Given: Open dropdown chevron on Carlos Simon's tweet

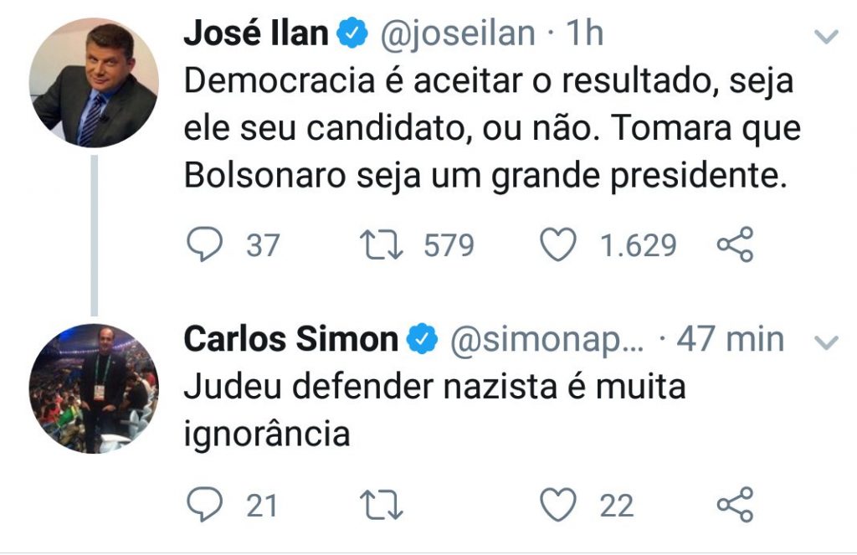Looking at the screenshot, I should click(826, 343).
